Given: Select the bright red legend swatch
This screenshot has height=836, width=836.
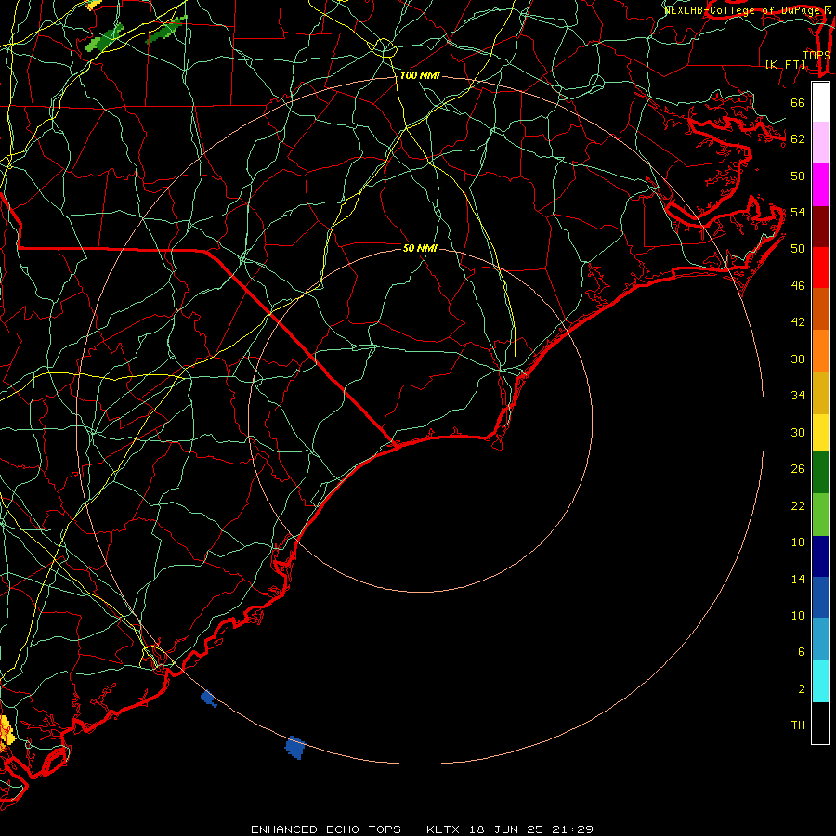Looking at the screenshot, I should [820, 268].
